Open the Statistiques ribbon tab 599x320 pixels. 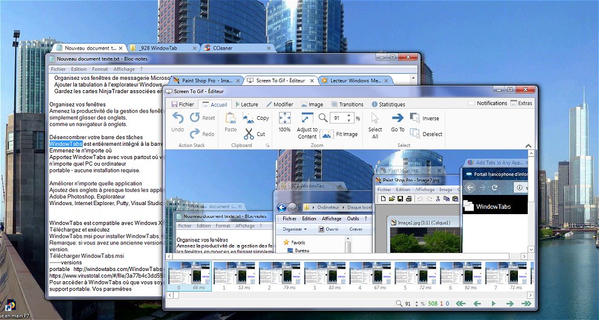point(388,104)
